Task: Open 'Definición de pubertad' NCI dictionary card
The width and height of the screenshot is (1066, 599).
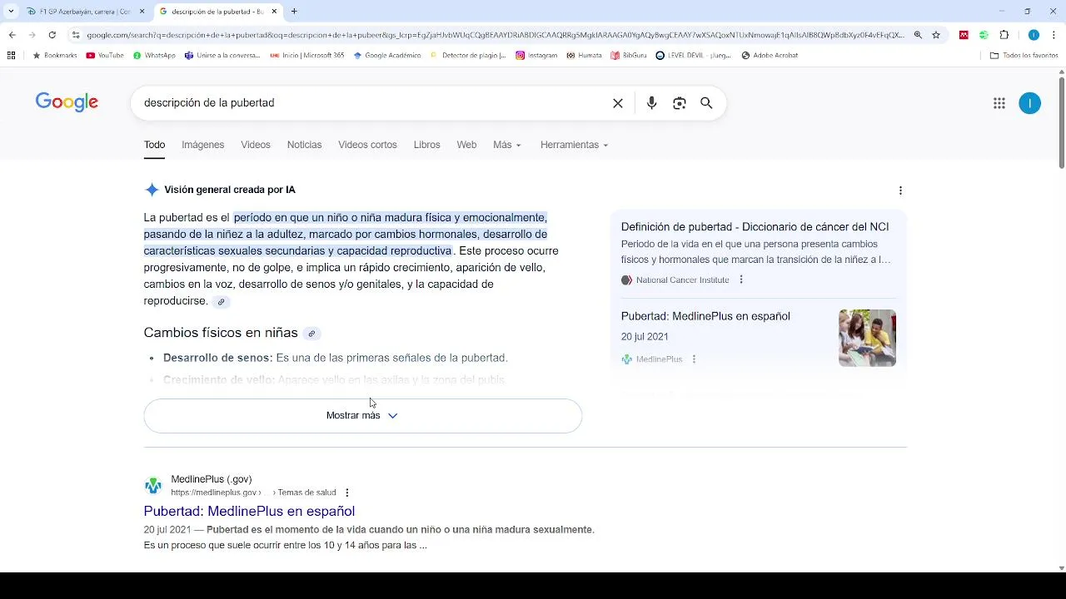Action: [x=755, y=227]
